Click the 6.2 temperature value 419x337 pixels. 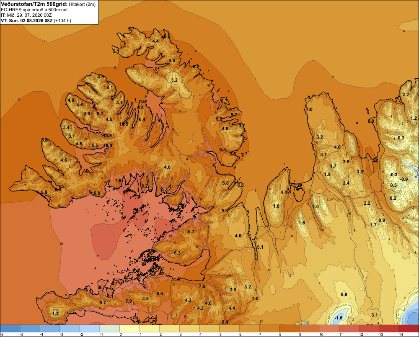(196, 66)
